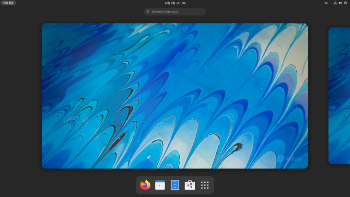Click the Fedora logo on the wallpaper
This screenshot has height=197, width=350.
tap(289, 159)
